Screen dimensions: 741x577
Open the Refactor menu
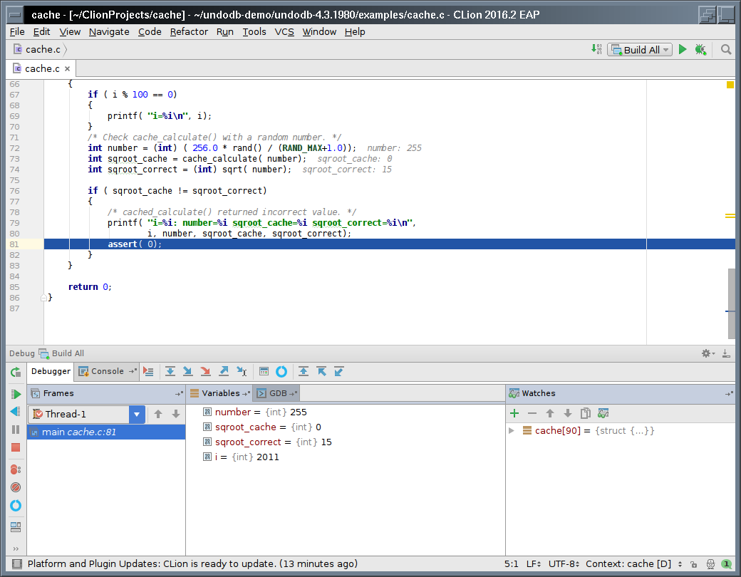click(x=189, y=31)
